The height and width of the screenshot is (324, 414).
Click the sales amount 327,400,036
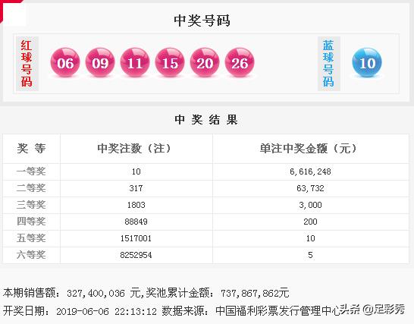pyautogui.click(x=96, y=294)
